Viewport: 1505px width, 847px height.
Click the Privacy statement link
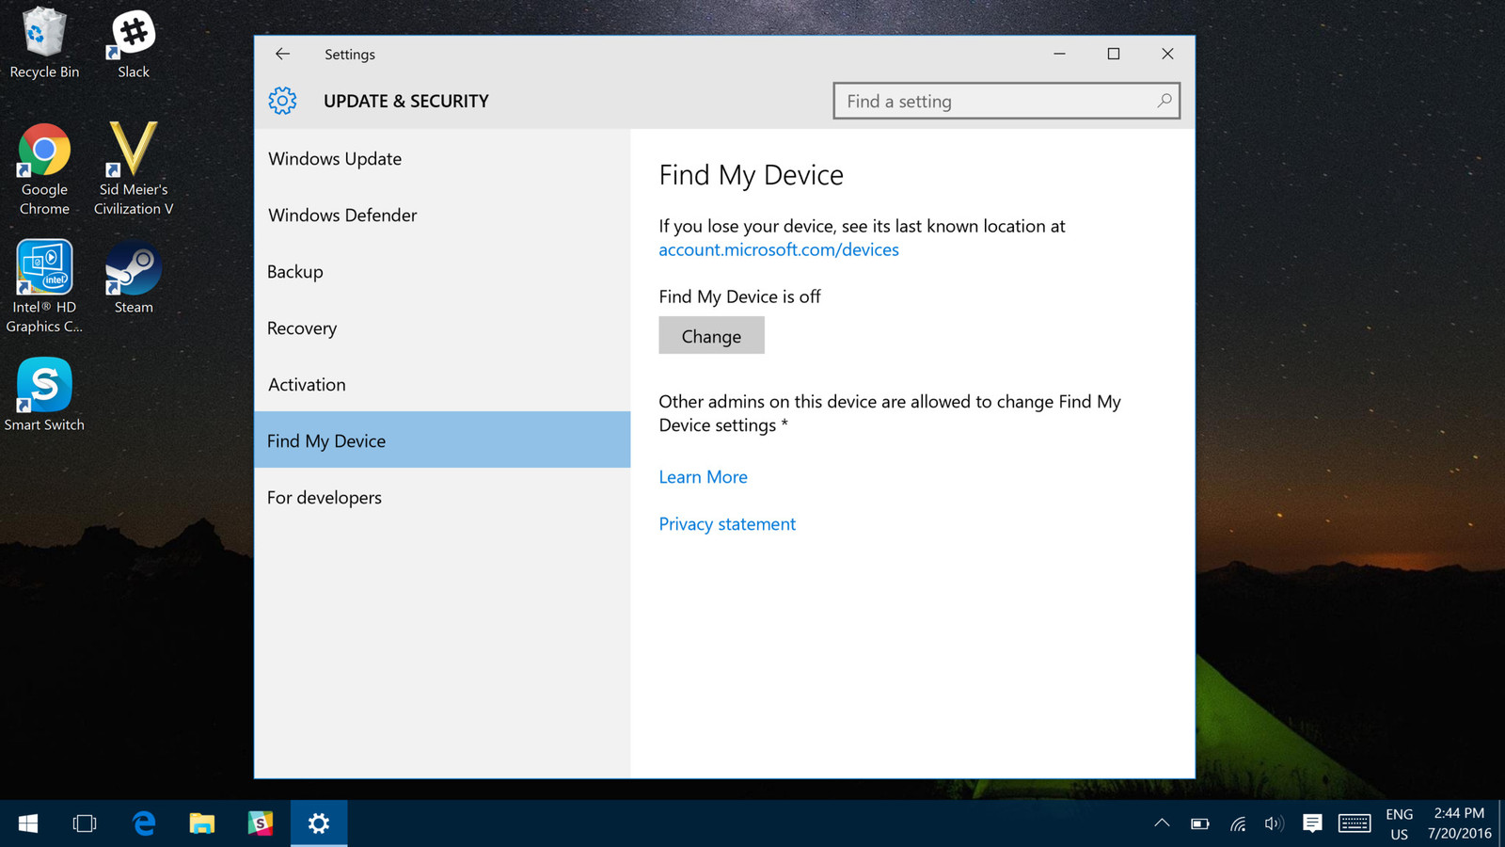[x=726, y=523]
